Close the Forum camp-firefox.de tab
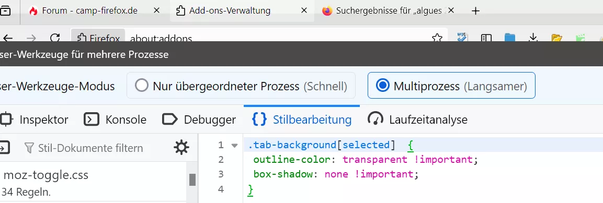This screenshot has height=203, width=603. tap(156, 11)
